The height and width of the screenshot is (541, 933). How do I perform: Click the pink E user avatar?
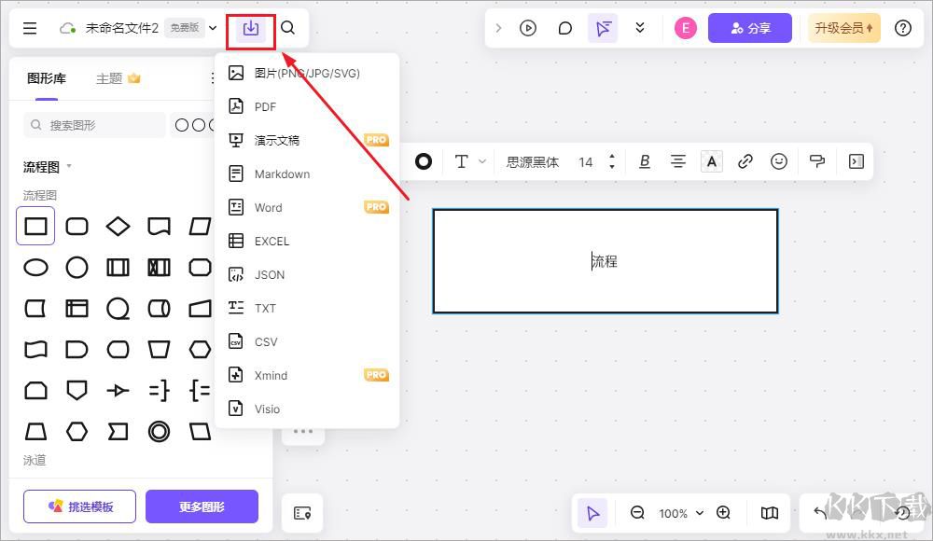[686, 28]
